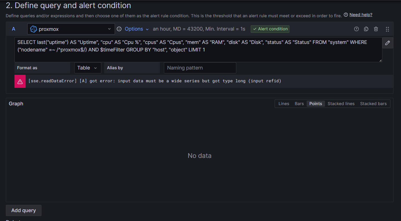Open the Format as Table dropdown

87,68
